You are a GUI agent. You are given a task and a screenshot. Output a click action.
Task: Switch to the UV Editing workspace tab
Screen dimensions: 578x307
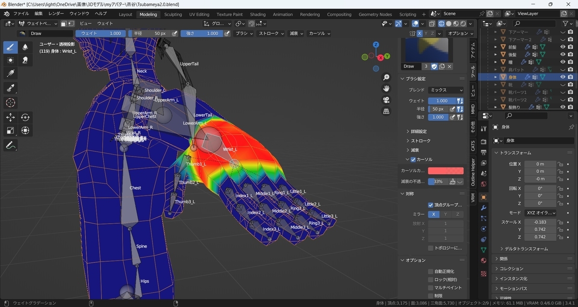(199, 14)
